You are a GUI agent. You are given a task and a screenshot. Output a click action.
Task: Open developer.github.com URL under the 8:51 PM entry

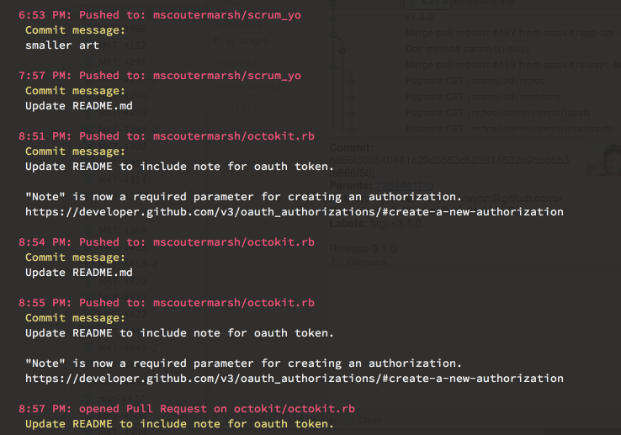click(x=295, y=212)
